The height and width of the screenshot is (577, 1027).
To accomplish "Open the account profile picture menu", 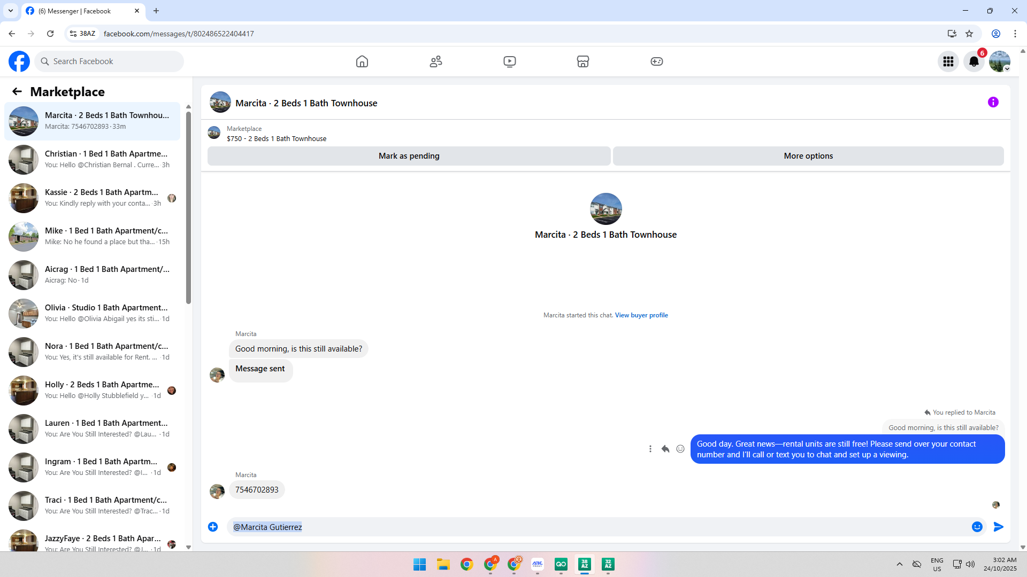I will click(1000, 61).
